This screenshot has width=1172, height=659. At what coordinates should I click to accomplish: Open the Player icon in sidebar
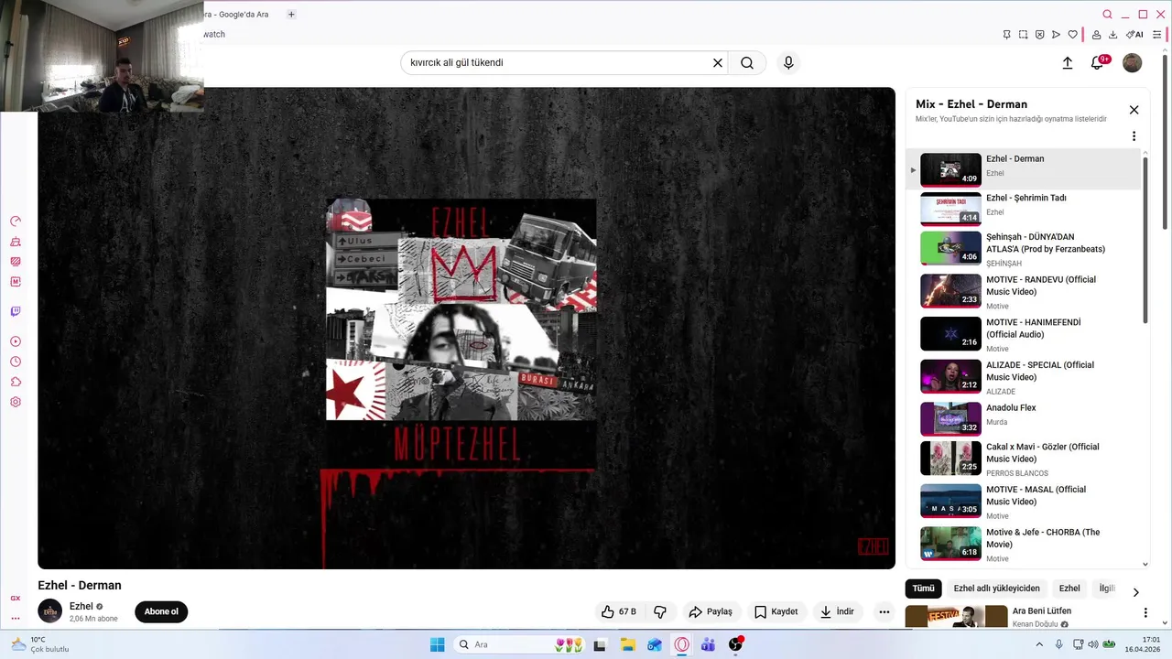coord(16,341)
